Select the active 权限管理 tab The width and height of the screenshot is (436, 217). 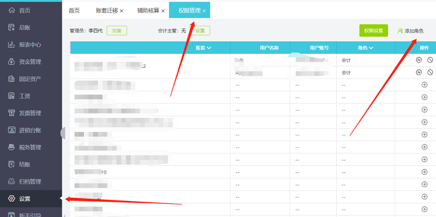[x=189, y=10]
